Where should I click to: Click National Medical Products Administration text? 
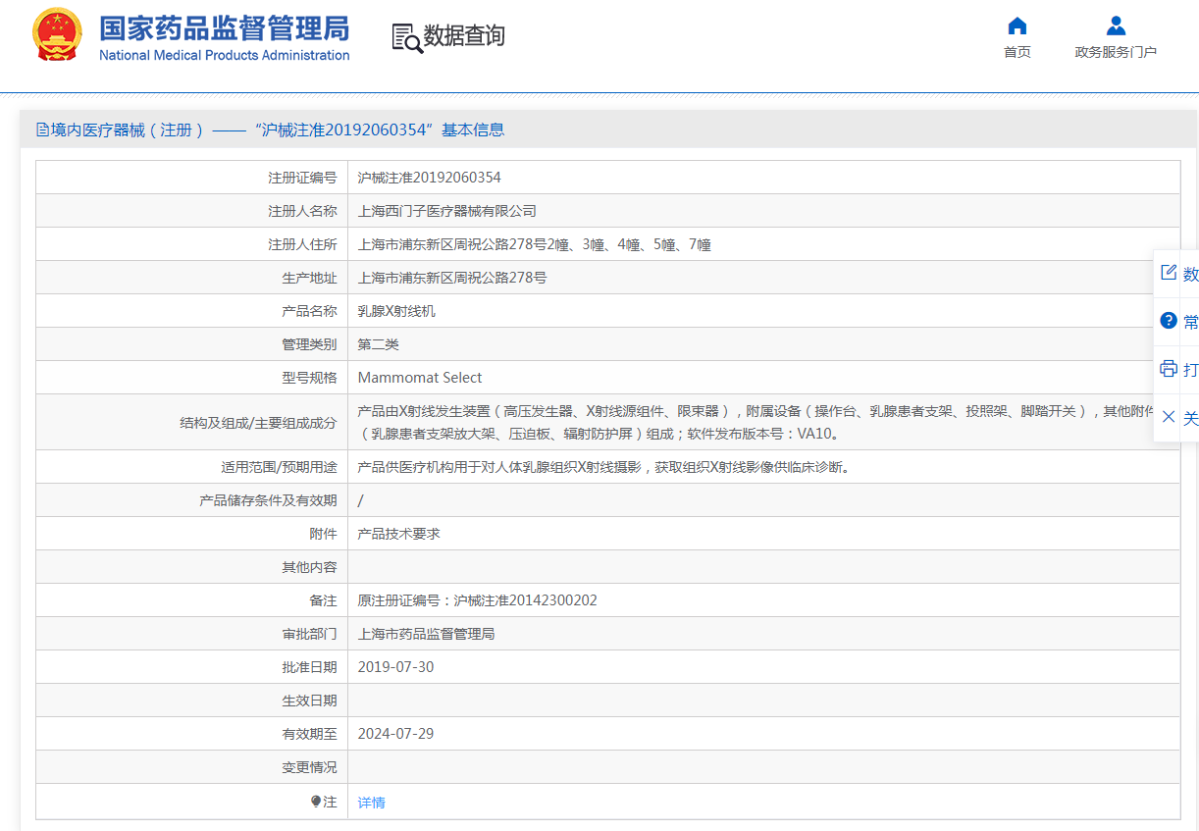click(224, 55)
